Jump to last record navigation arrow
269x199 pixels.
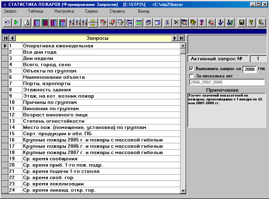pos(182,38)
